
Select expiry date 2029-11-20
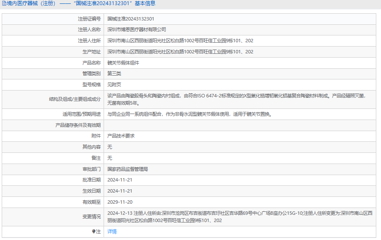coord(120,202)
